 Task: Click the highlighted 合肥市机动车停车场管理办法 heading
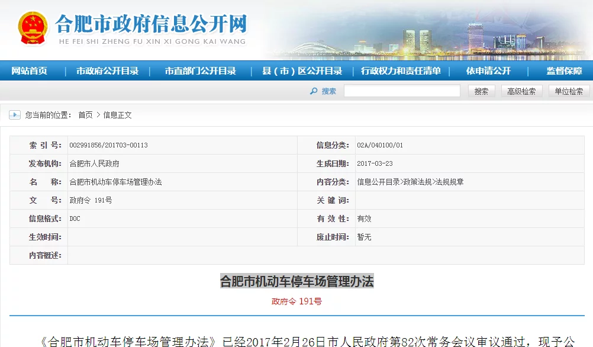[x=296, y=281]
